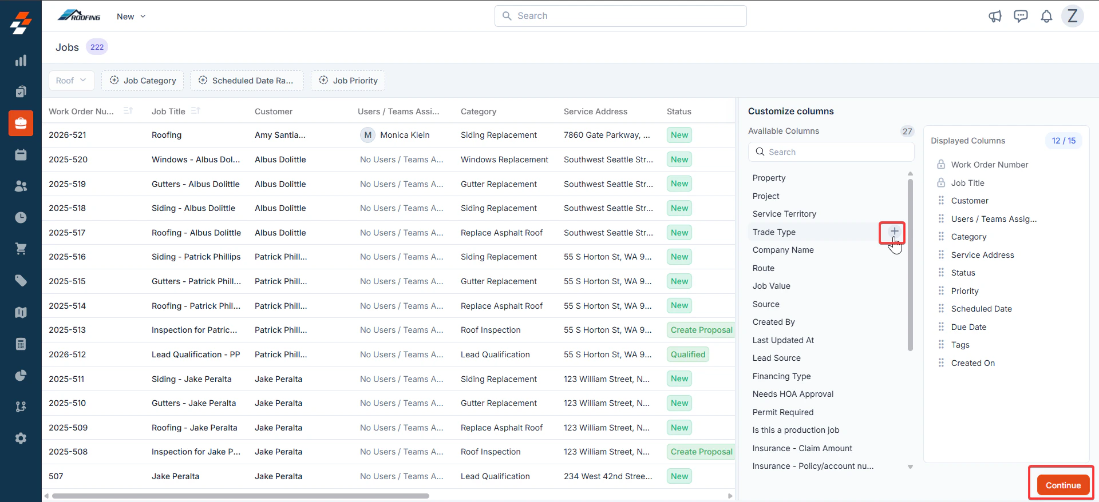Screen dimensions: 1099x502
Task: Open job 507 Jake Peralta row
Action: pyautogui.click(x=388, y=476)
